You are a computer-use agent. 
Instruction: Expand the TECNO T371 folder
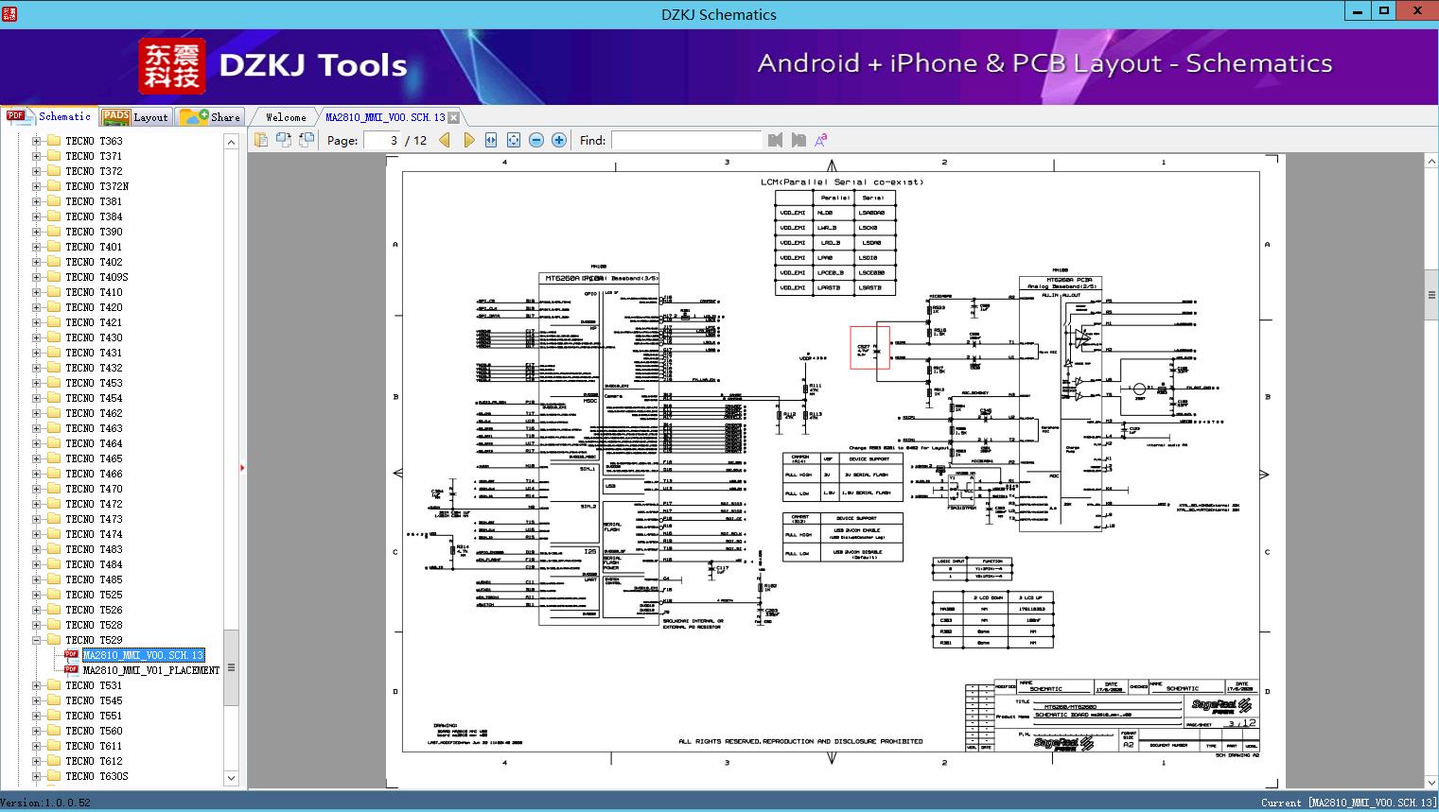[36, 156]
